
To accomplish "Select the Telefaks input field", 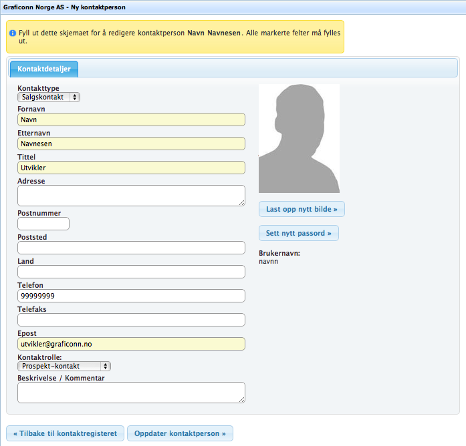I will click(x=131, y=320).
